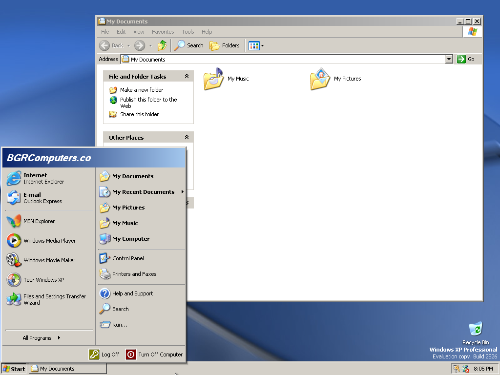Click the Up folder toolbar icon
This screenshot has width=500, height=375.
162,45
